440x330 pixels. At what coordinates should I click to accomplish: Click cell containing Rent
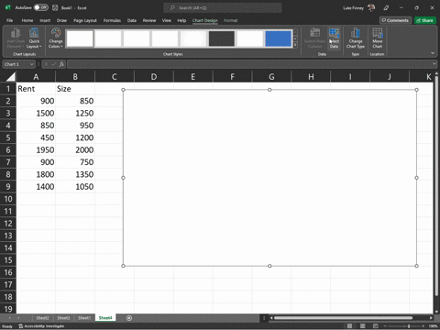[x=36, y=89]
